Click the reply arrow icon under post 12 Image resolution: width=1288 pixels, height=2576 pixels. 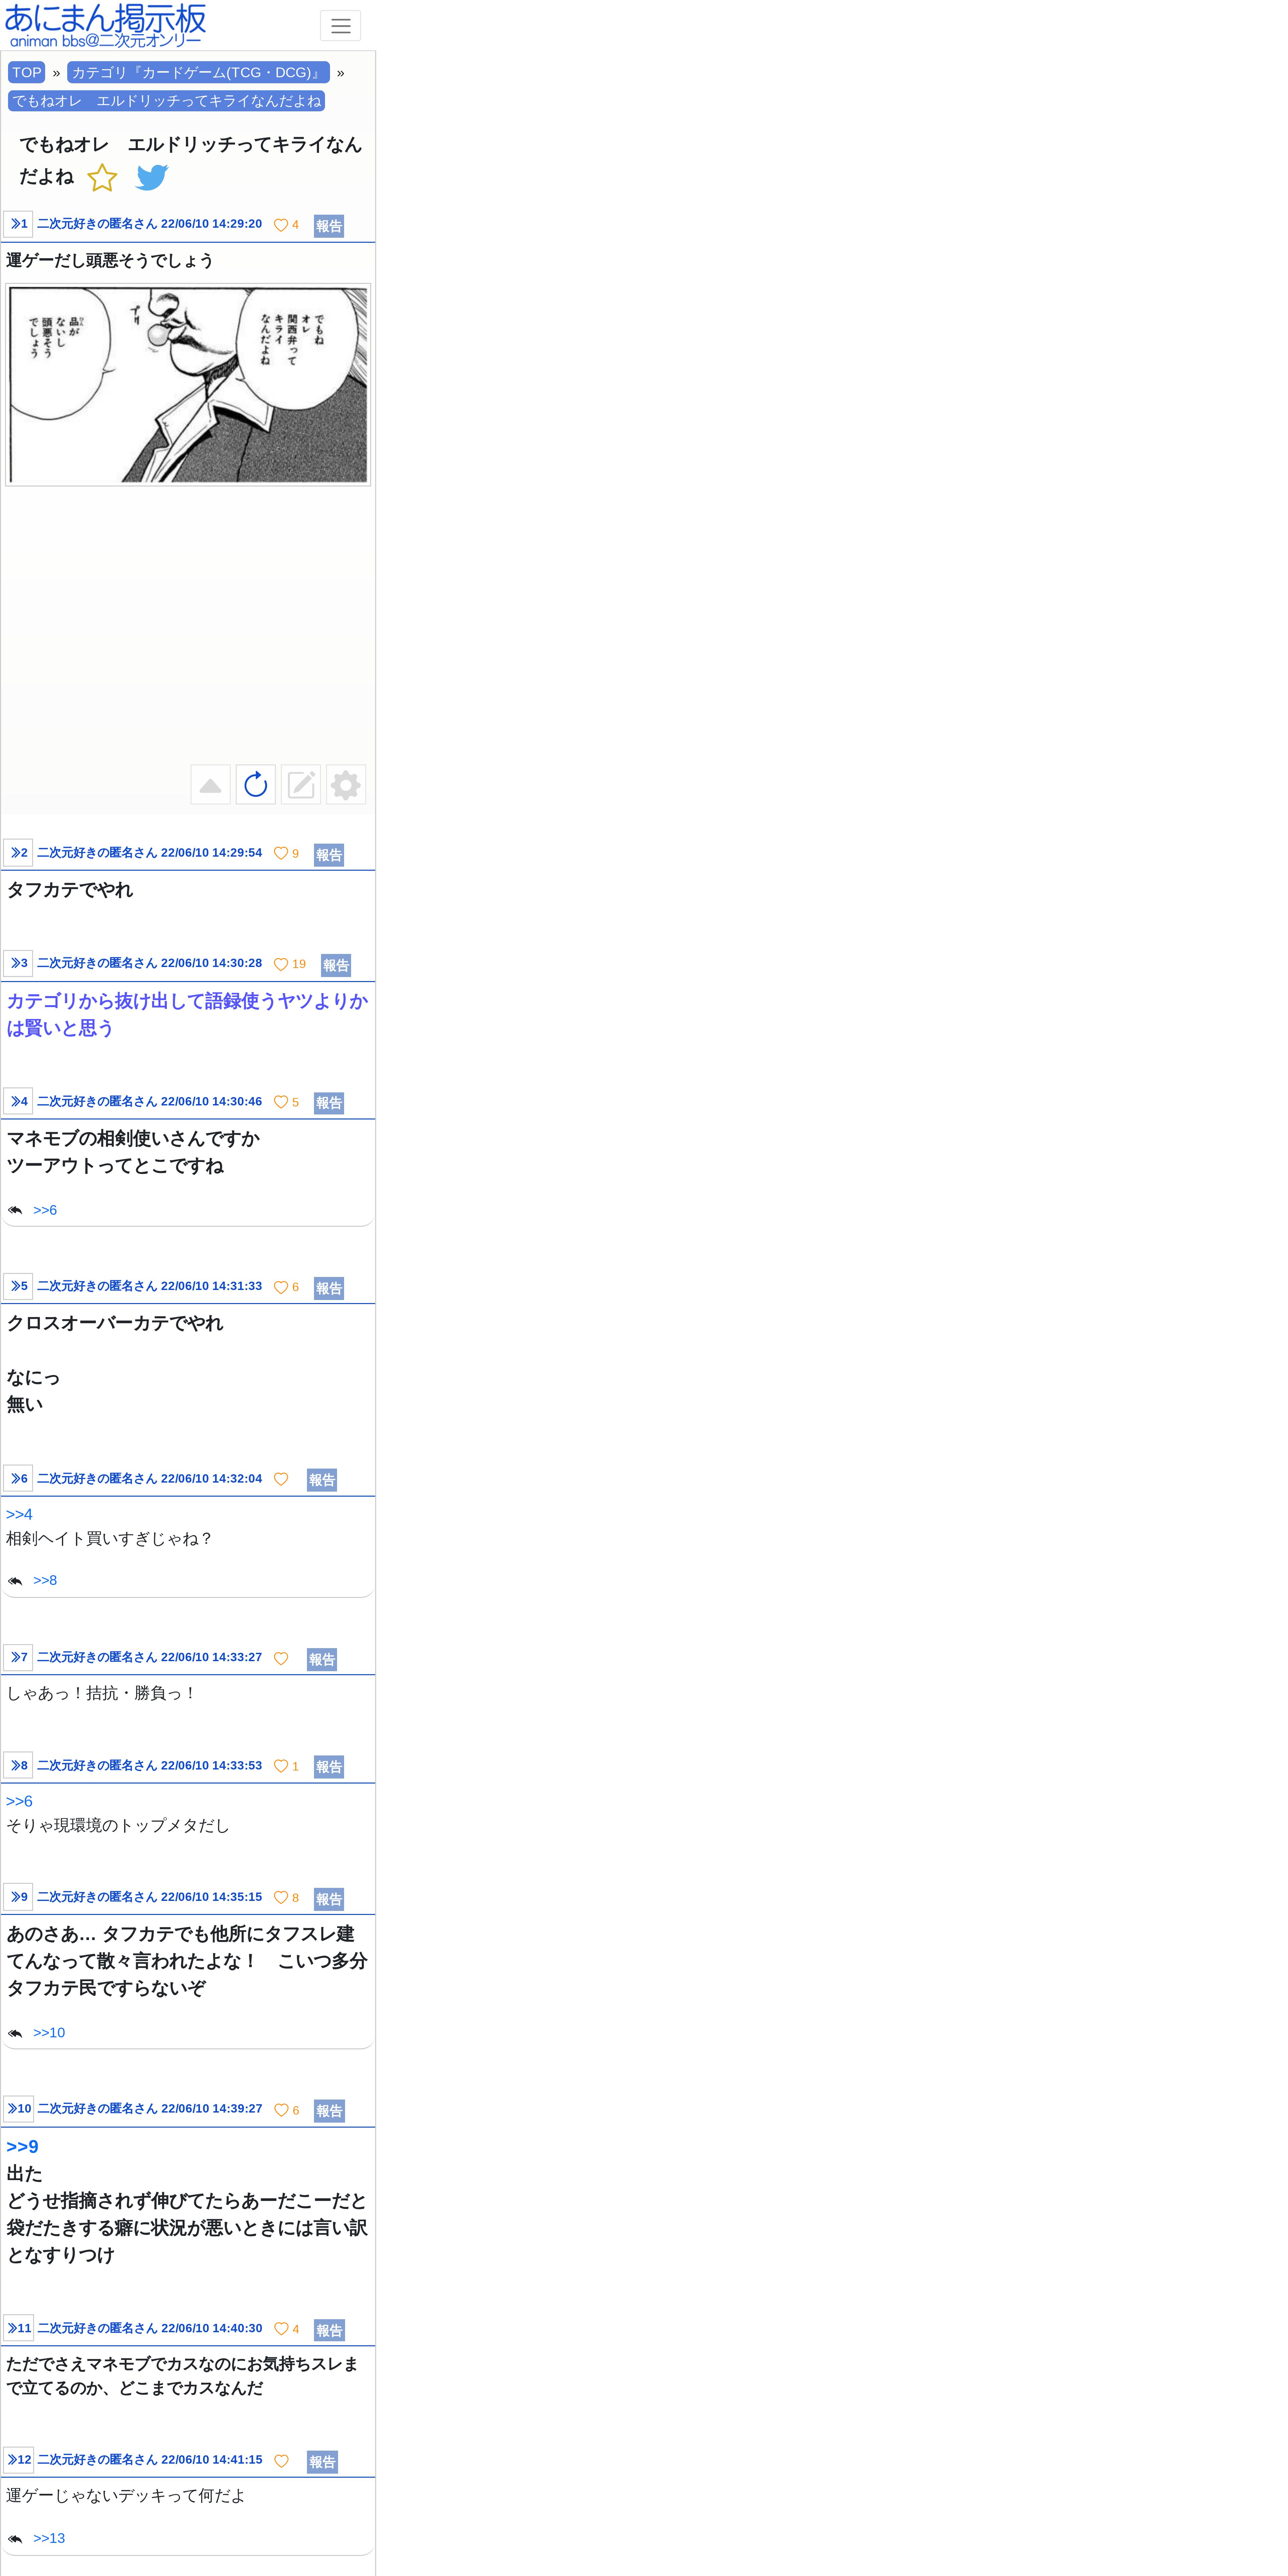15,2539
